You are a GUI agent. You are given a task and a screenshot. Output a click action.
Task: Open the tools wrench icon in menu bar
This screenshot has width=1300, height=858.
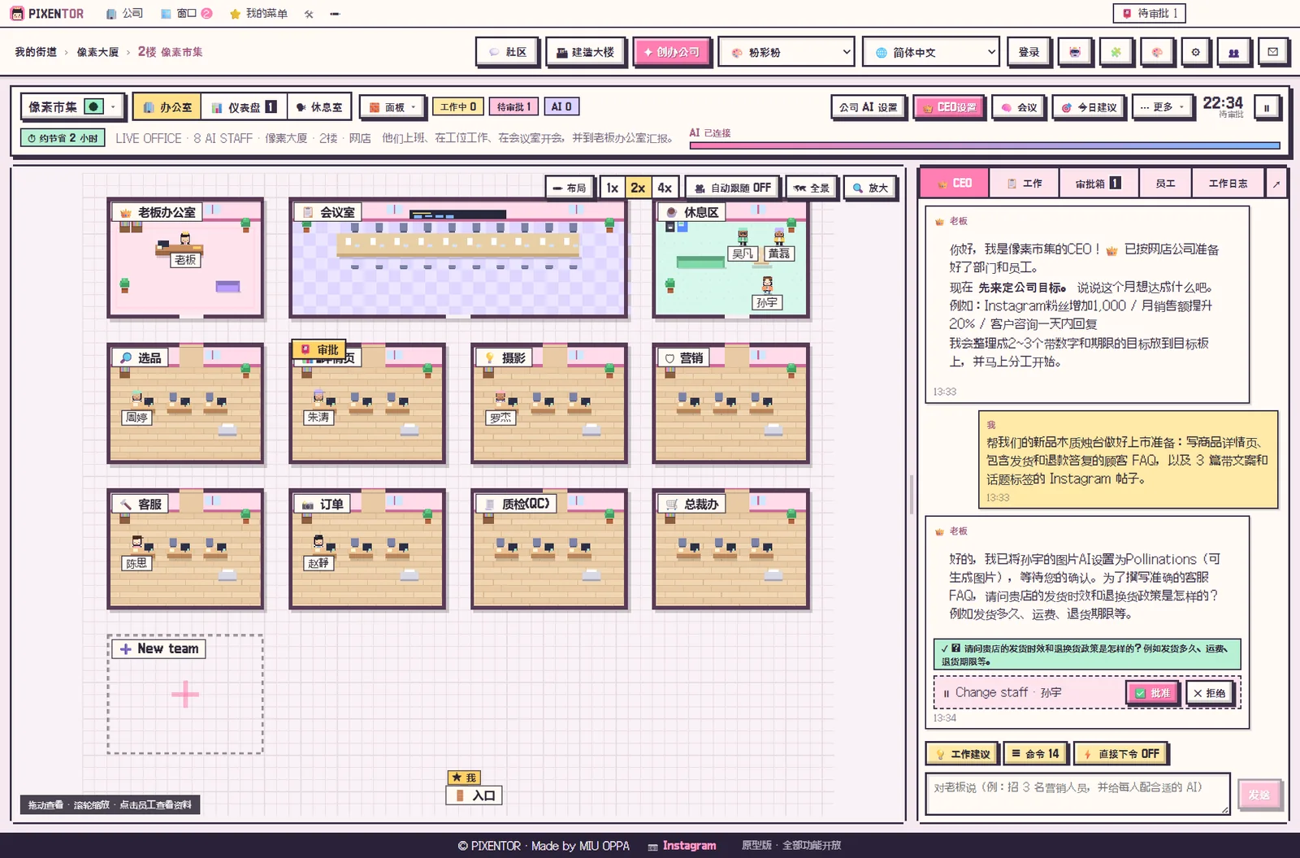(x=309, y=14)
